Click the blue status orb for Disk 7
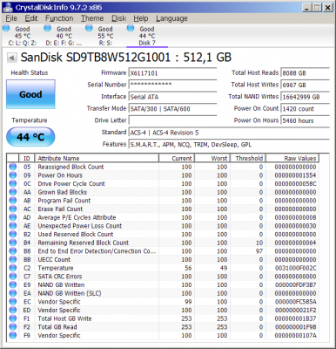Viewport: 336px width, 349px height. pos(131,29)
